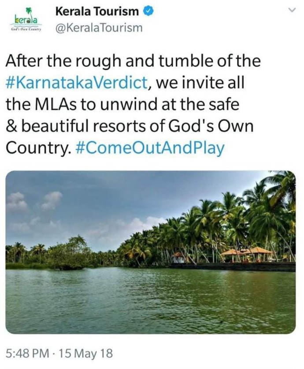This screenshot has width=304, height=369.
Task: Open the @KeralaTourism handle link
Action: coord(99,28)
